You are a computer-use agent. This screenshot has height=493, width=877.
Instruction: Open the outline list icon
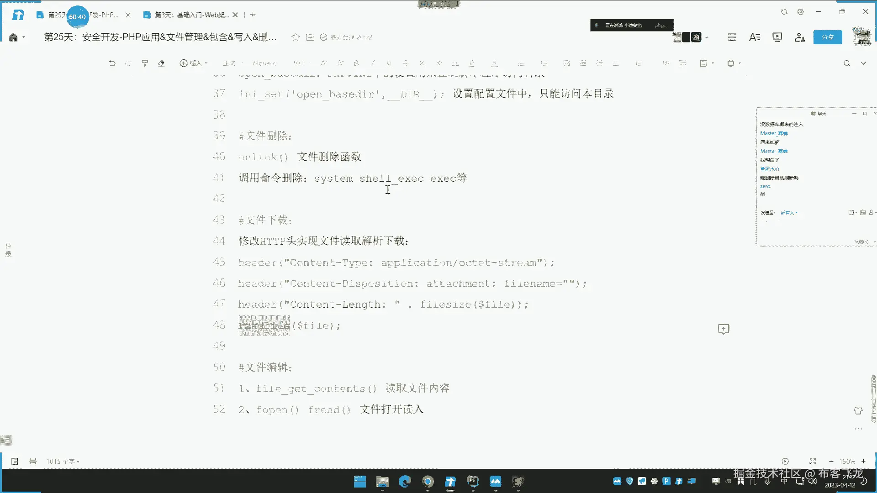tap(732, 37)
